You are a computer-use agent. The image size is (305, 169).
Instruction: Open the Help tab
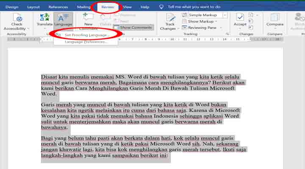[x=145, y=7]
